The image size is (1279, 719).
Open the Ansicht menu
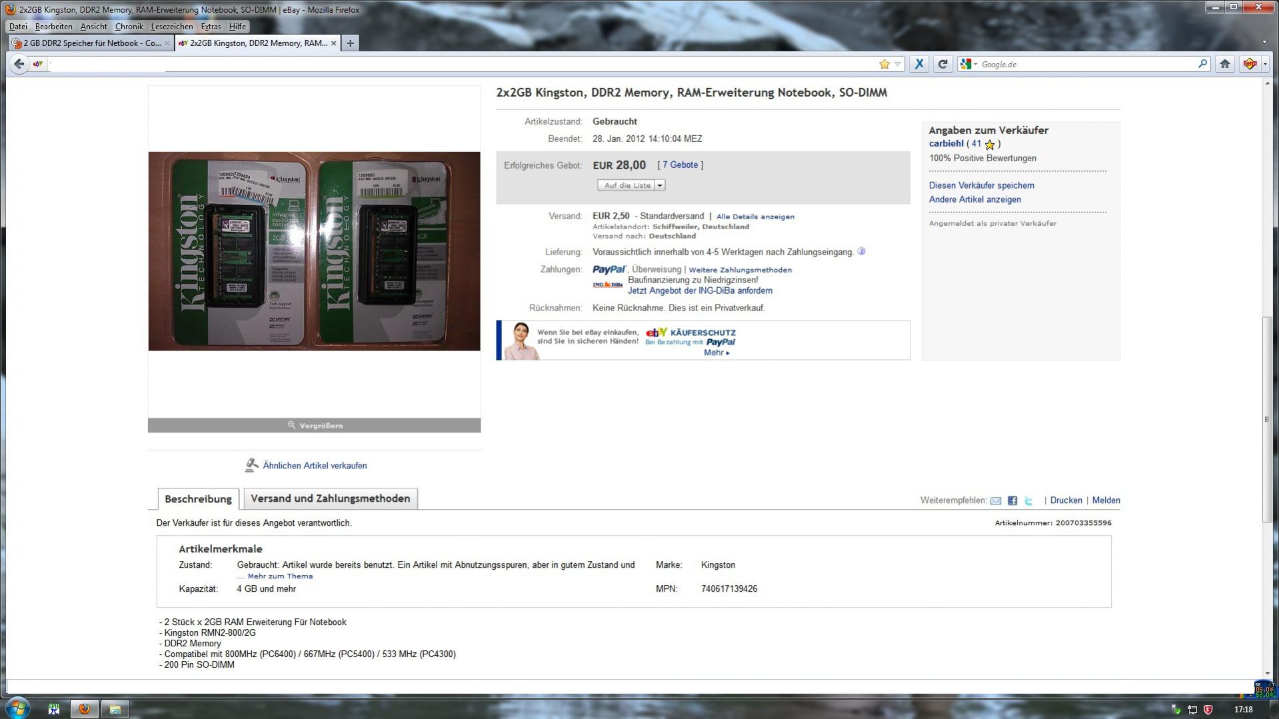click(x=94, y=27)
